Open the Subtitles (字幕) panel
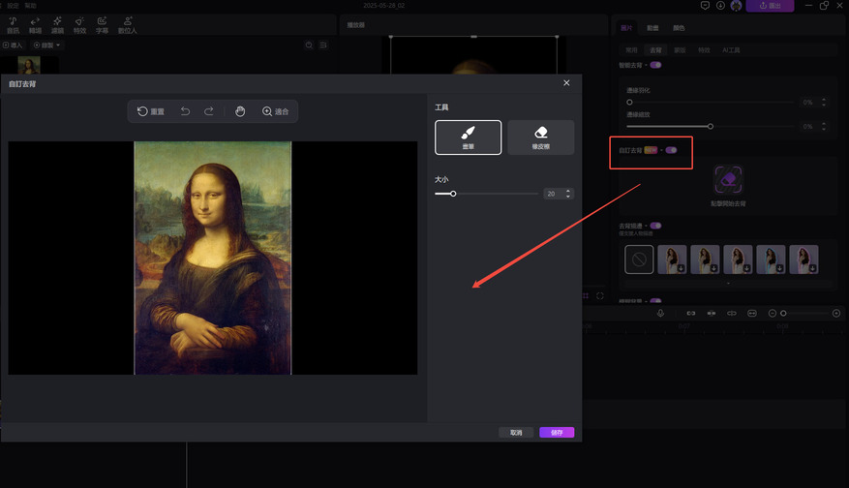This screenshot has width=849, height=488. pyautogui.click(x=102, y=25)
